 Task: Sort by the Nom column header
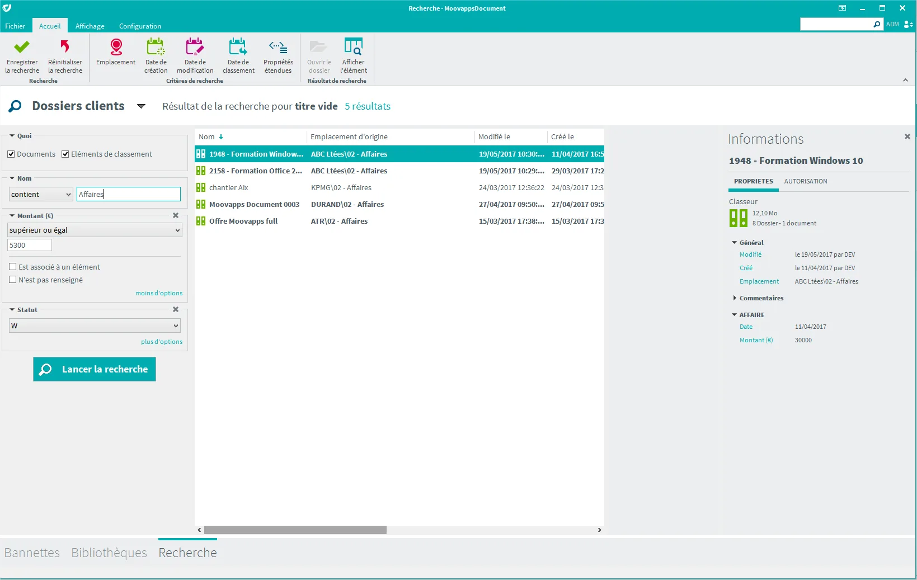251,136
